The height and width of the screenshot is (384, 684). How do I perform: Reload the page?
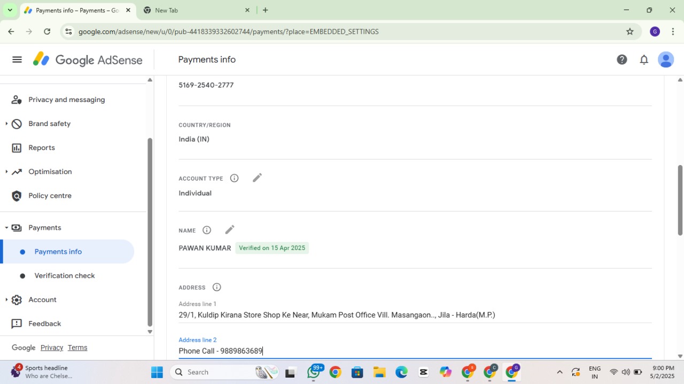[47, 32]
